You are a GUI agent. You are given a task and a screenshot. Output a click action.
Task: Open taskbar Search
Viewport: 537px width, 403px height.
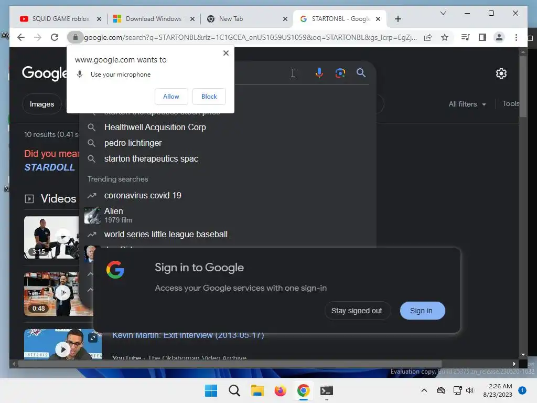tap(234, 390)
